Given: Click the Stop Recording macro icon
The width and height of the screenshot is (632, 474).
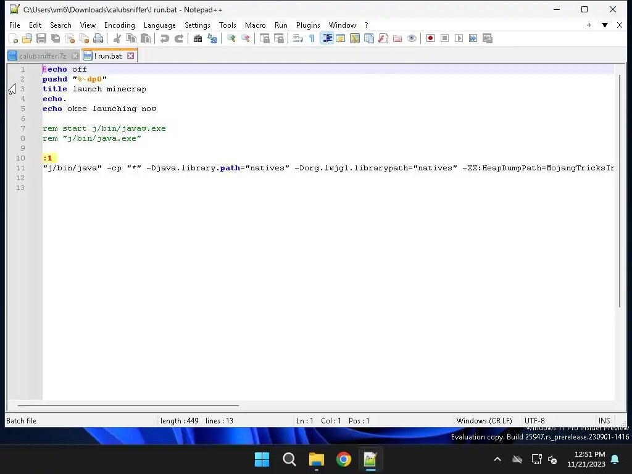Looking at the screenshot, I should click(x=444, y=38).
